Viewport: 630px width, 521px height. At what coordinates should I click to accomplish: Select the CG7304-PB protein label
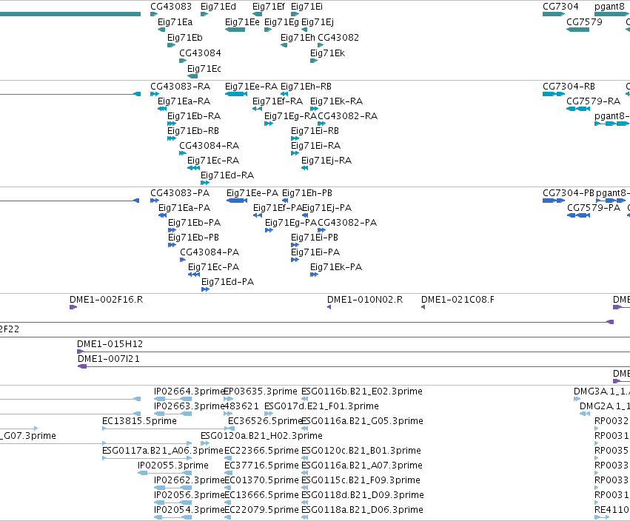click(x=569, y=193)
